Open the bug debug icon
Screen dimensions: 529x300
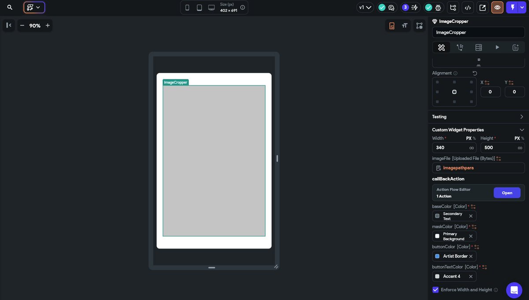click(x=438, y=7)
